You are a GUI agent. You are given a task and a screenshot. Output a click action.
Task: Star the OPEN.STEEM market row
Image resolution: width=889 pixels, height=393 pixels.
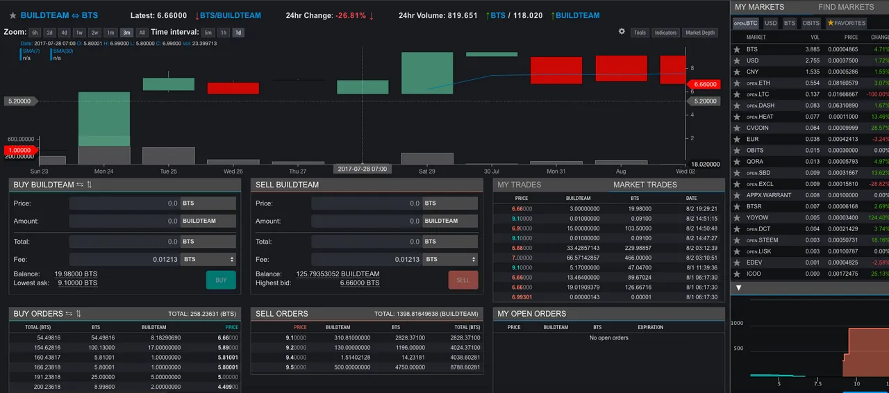click(737, 240)
